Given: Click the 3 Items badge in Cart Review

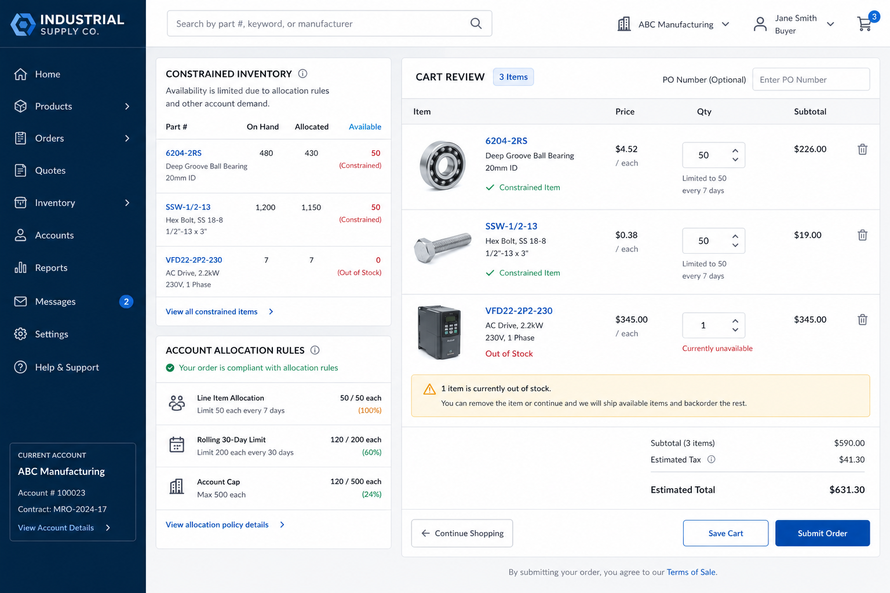Looking at the screenshot, I should tap(513, 77).
